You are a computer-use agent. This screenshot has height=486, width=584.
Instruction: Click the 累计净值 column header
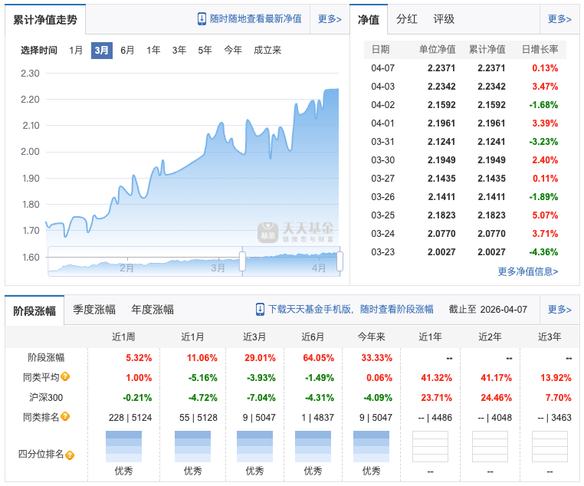coord(487,50)
